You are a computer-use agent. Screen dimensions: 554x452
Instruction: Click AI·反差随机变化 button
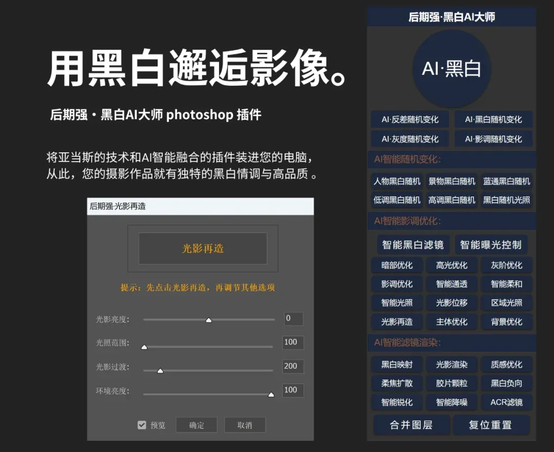pos(410,120)
